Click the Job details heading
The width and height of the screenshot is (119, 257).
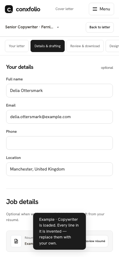tap(22, 202)
